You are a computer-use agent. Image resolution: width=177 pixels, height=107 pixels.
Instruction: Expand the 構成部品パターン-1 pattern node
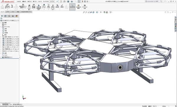[x=1, y=57]
